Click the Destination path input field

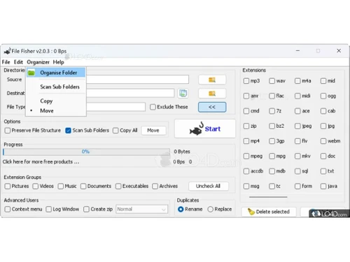pos(130,93)
